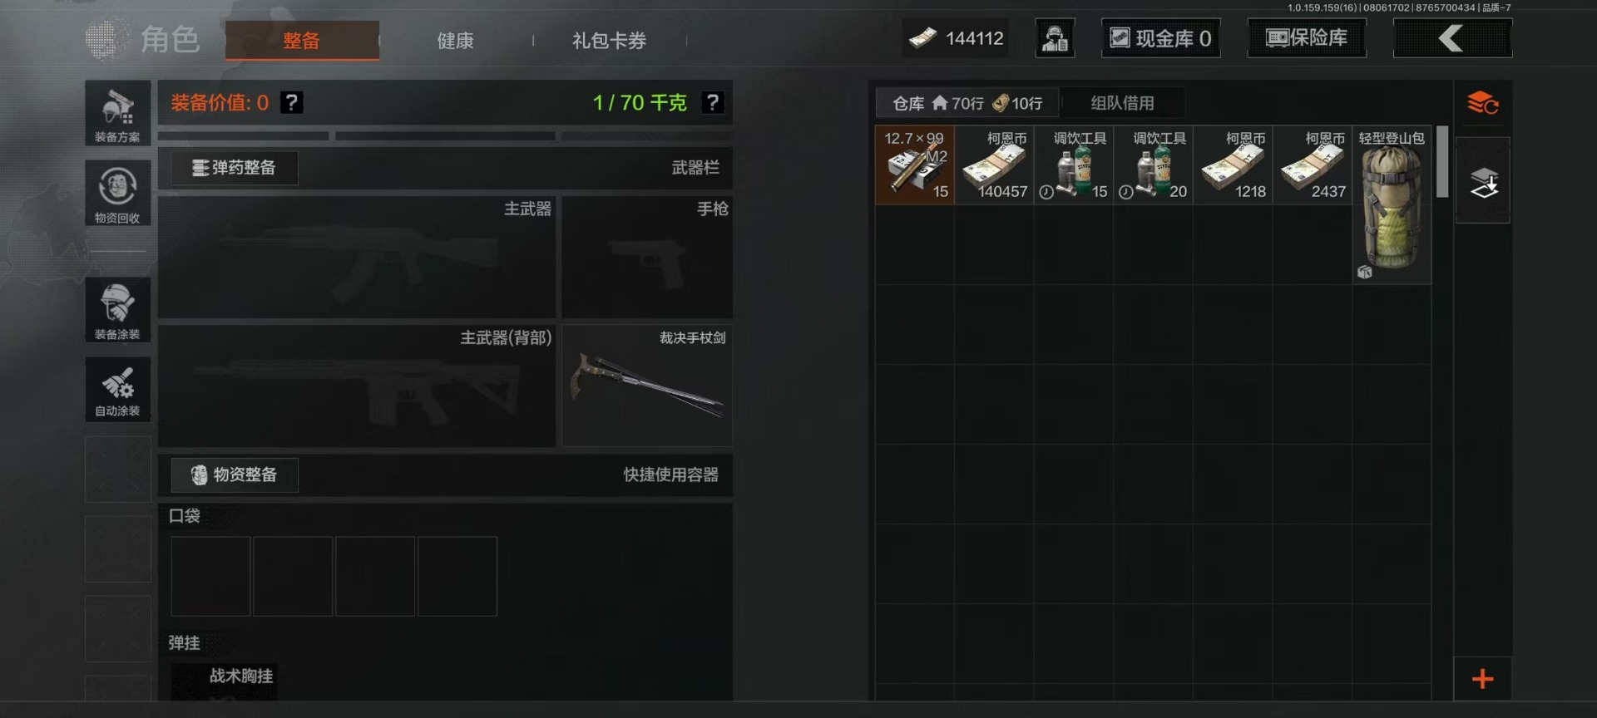Select the 组队借用 tab
The width and height of the screenshot is (1597, 718).
tap(1122, 103)
